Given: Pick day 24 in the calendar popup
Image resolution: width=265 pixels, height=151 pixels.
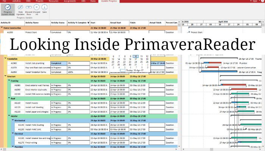Looking at the screenshot, I should click(136, 62).
